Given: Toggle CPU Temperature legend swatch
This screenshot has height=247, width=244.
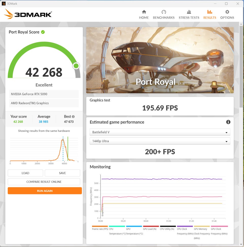Looking at the screenshot, I should (x=117, y=226).
